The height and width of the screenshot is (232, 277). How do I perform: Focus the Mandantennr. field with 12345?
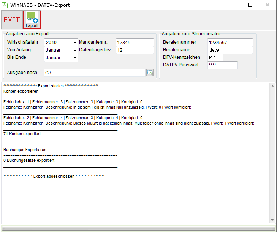[135, 43]
